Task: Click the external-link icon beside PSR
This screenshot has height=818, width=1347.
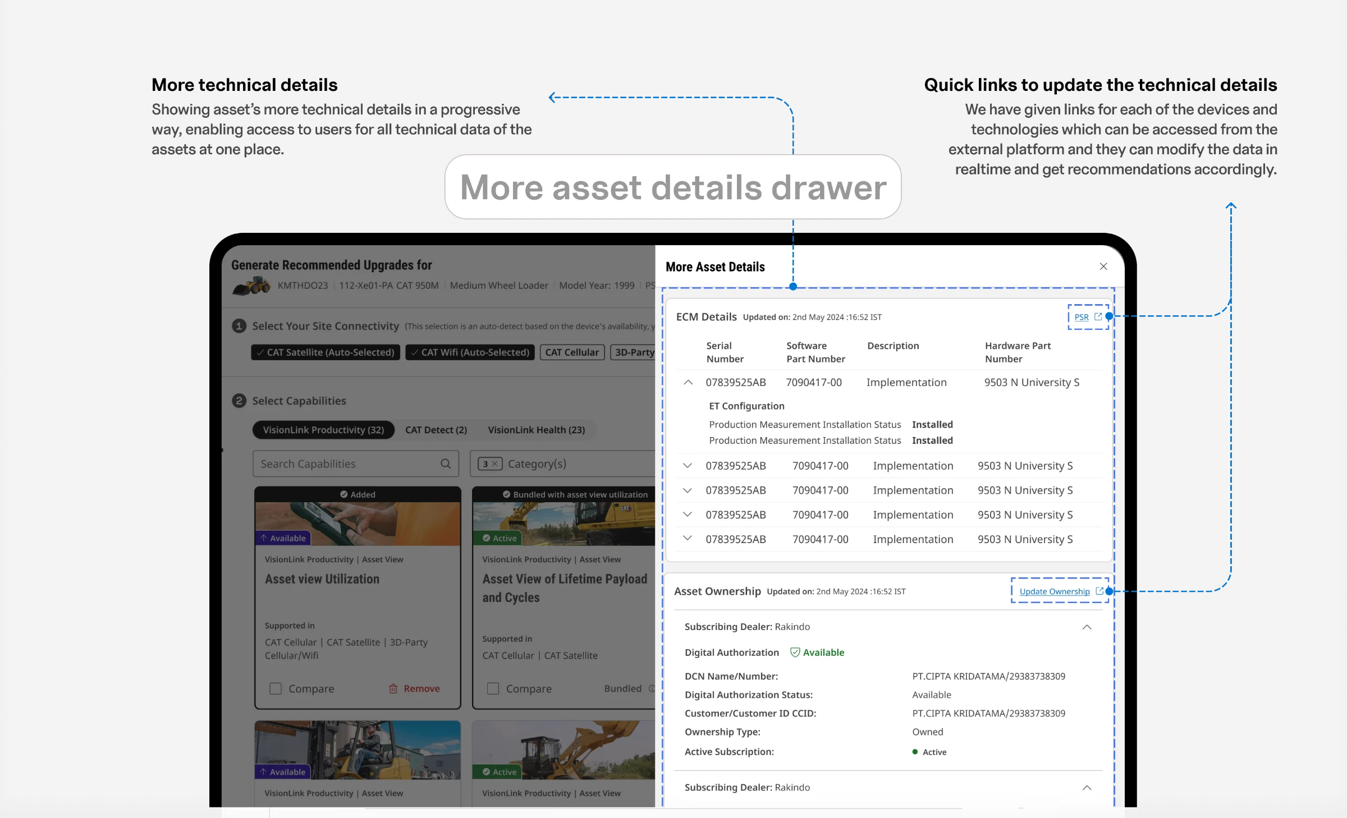Action: tap(1098, 316)
